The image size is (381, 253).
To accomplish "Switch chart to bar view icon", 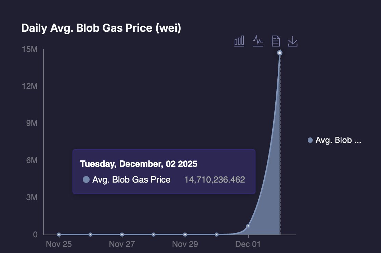I will pos(239,41).
